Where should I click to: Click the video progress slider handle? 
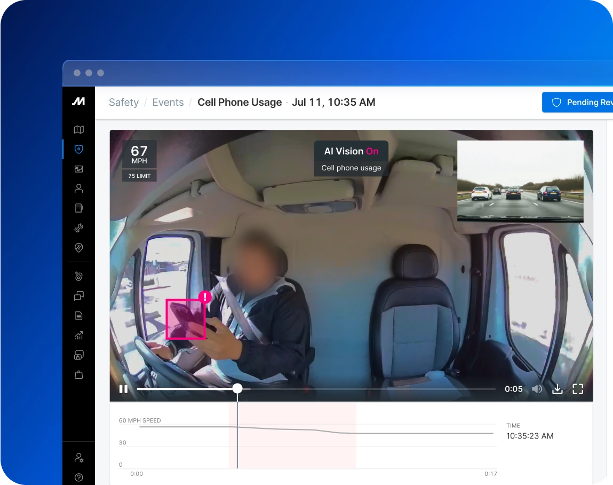pyautogui.click(x=237, y=388)
